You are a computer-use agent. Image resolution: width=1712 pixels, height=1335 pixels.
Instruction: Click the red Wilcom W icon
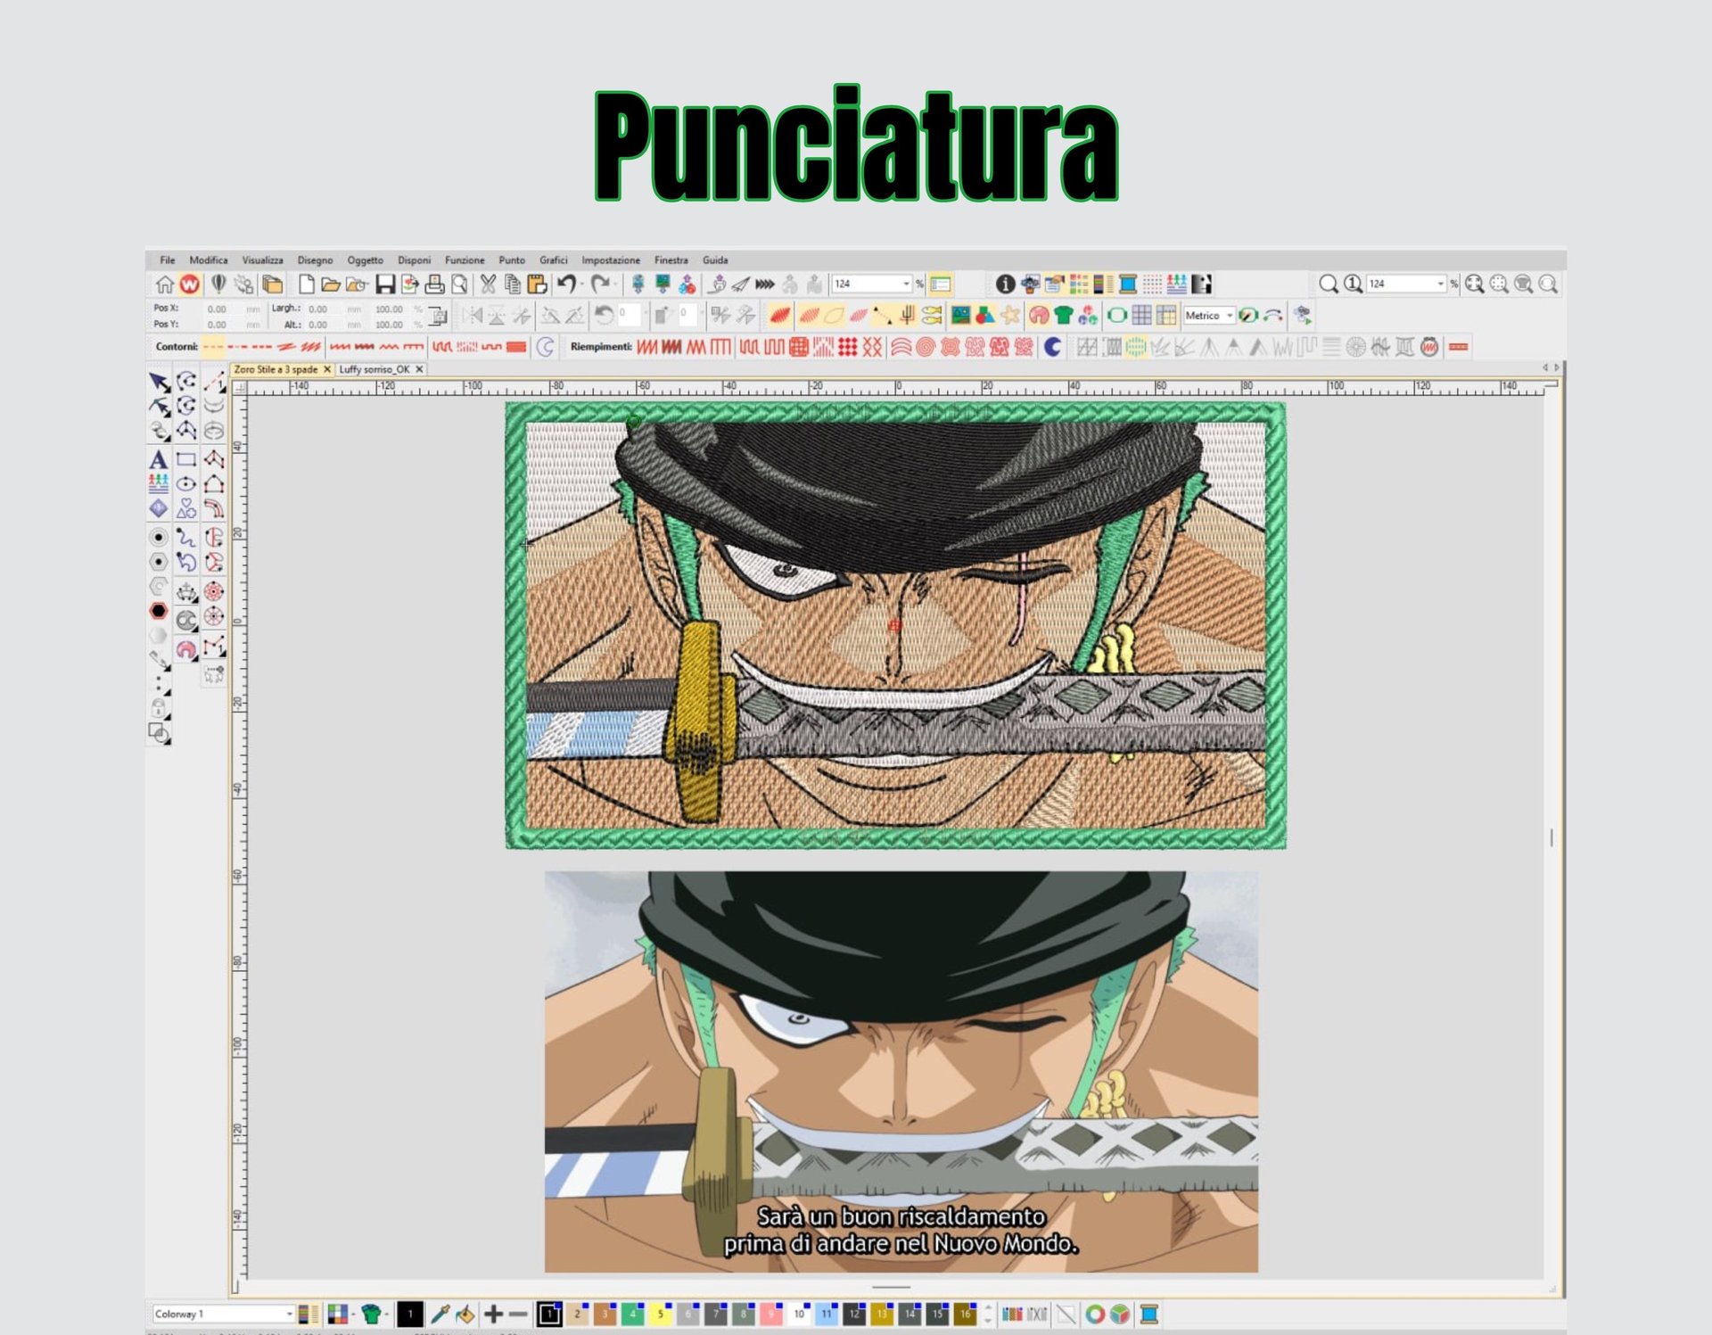click(x=189, y=284)
